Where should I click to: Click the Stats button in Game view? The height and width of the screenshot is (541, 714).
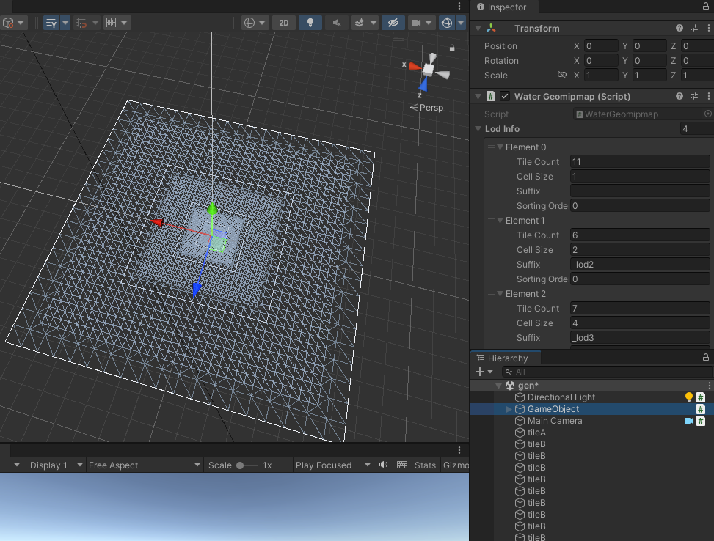point(425,465)
